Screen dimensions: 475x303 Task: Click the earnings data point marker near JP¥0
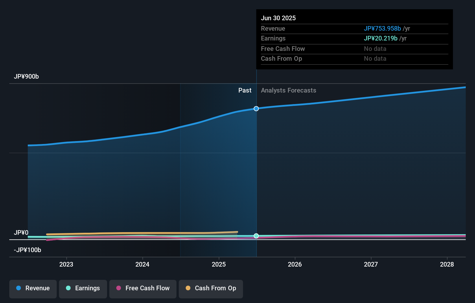[x=256, y=236]
